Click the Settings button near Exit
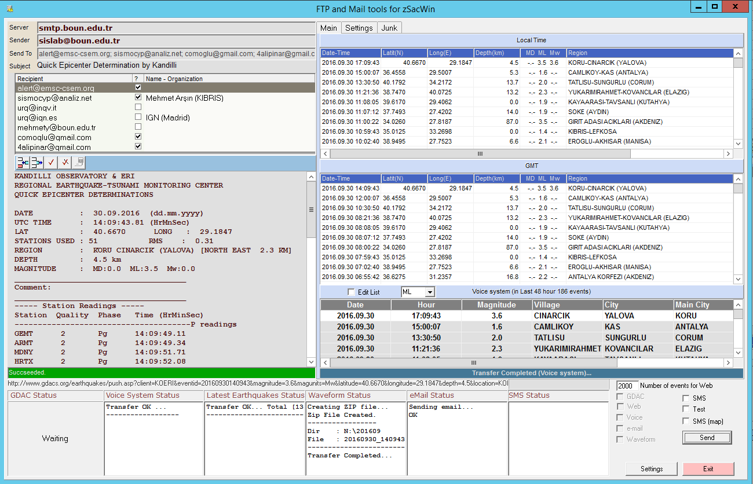Viewport: 753px width, 484px height. tap(652, 469)
